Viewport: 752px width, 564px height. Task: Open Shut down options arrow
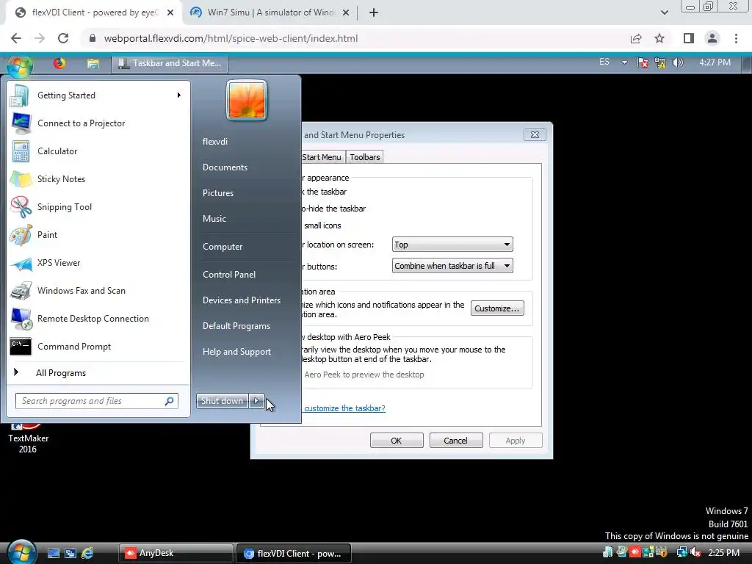tap(256, 401)
